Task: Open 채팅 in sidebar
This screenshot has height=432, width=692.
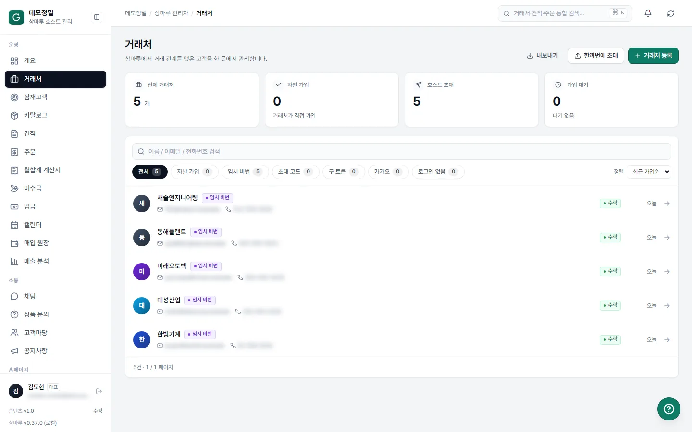Action: [x=55, y=297]
